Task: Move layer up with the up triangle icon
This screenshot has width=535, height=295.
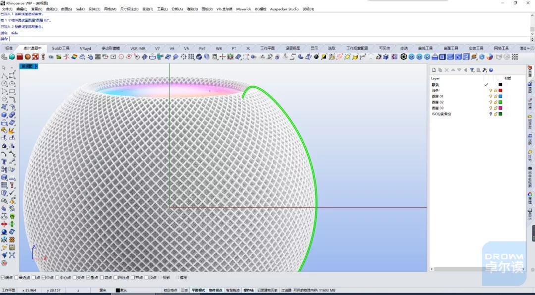Action: coord(453,70)
